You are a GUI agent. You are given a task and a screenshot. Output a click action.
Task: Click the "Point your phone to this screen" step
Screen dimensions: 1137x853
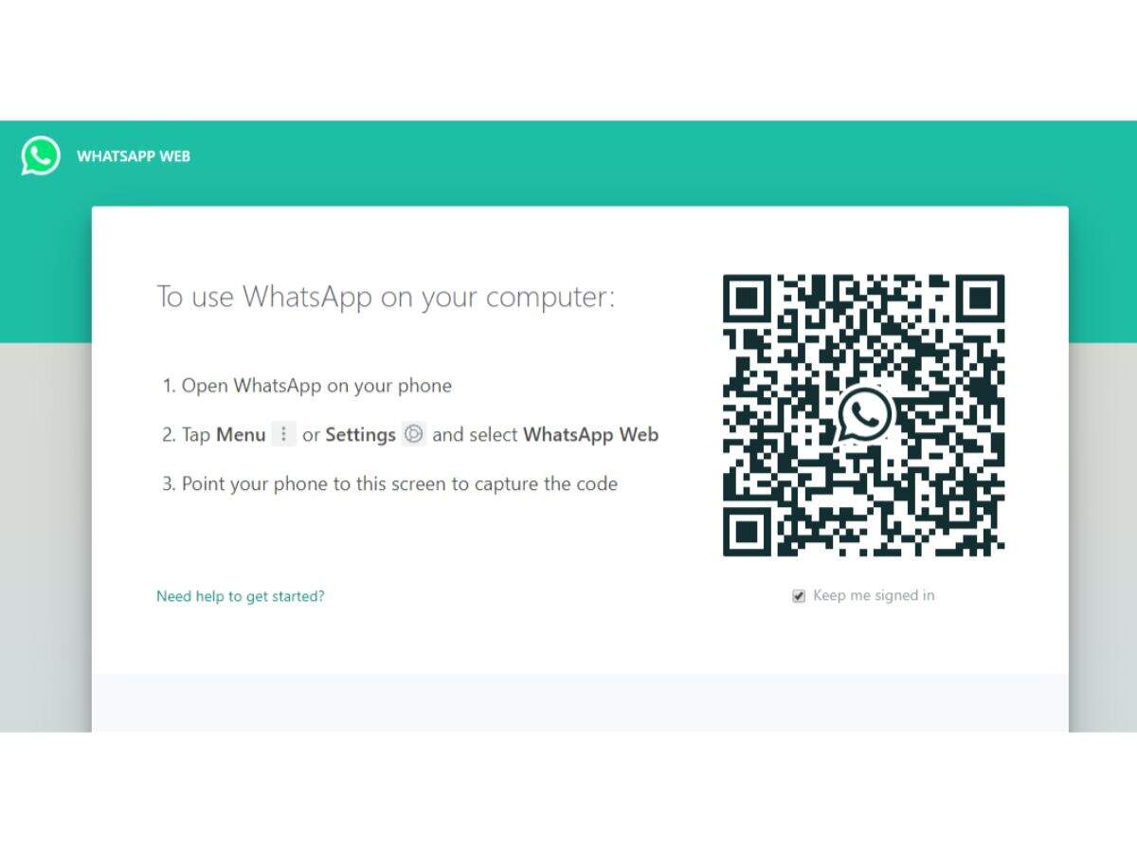click(389, 484)
